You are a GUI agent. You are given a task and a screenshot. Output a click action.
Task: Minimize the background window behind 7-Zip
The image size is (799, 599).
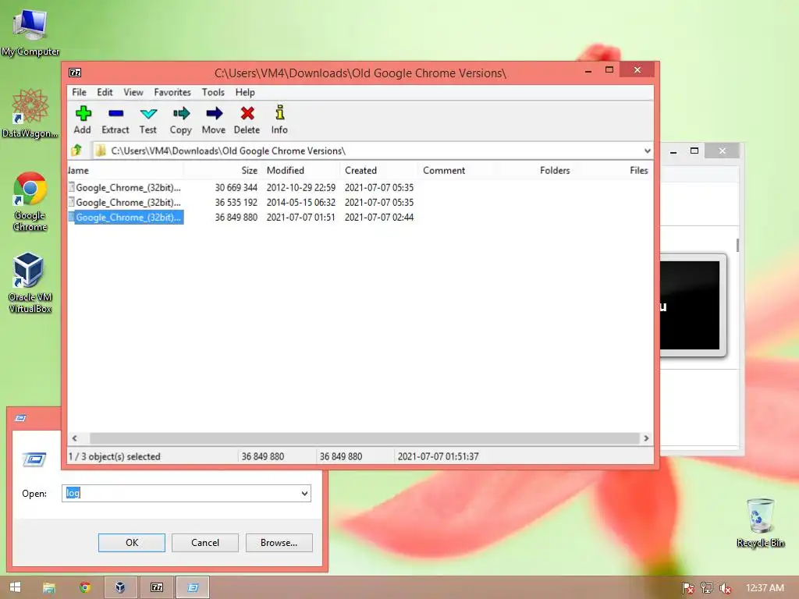coord(673,151)
